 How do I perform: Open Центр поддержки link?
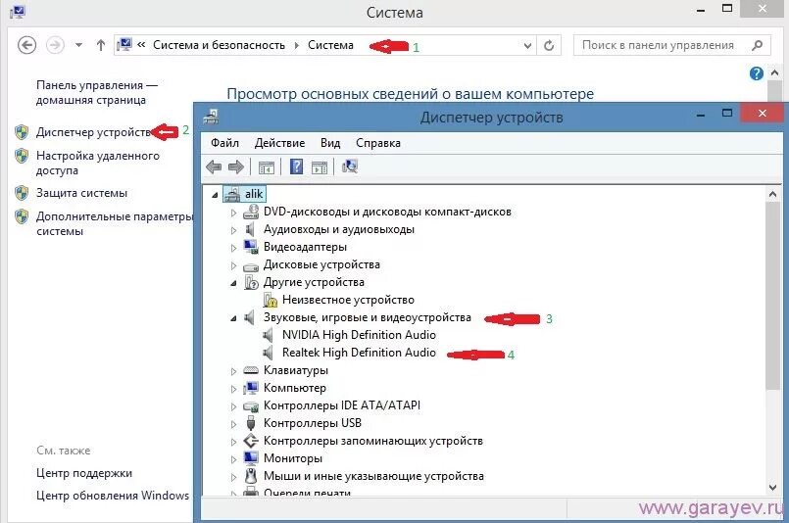[84, 473]
